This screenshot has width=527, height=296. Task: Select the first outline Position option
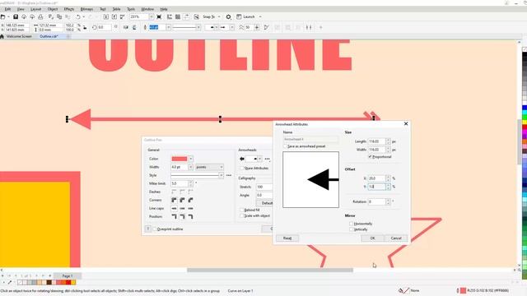click(x=174, y=217)
